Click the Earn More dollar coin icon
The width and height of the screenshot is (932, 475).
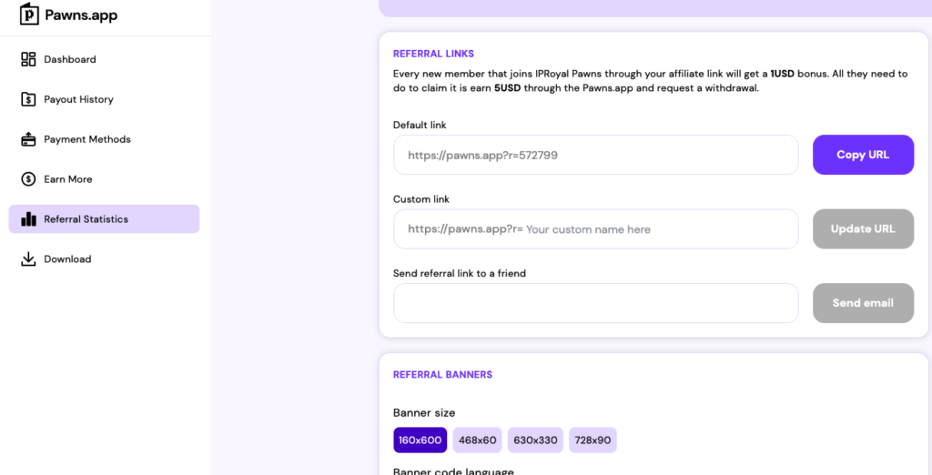click(x=28, y=179)
